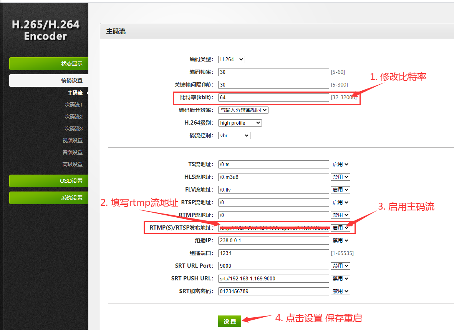Image resolution: width=454 pixels, height=330 pixels.
Task: Expand the 编码类型 H.264 dropdown
Action: click(231, 59)
